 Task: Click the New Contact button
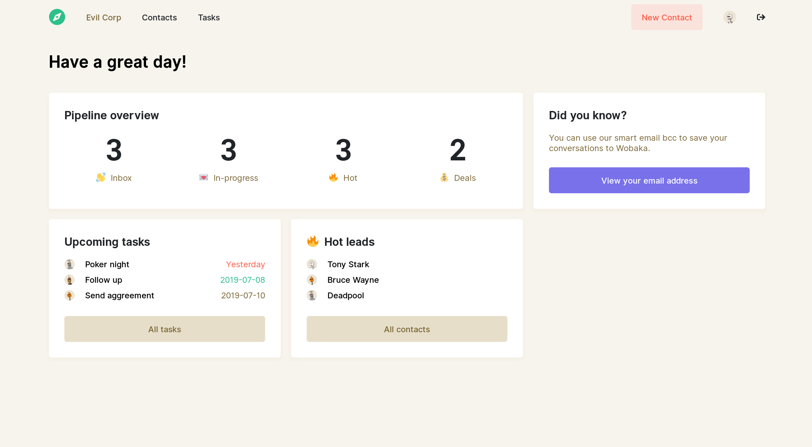(x=667, y=17)
